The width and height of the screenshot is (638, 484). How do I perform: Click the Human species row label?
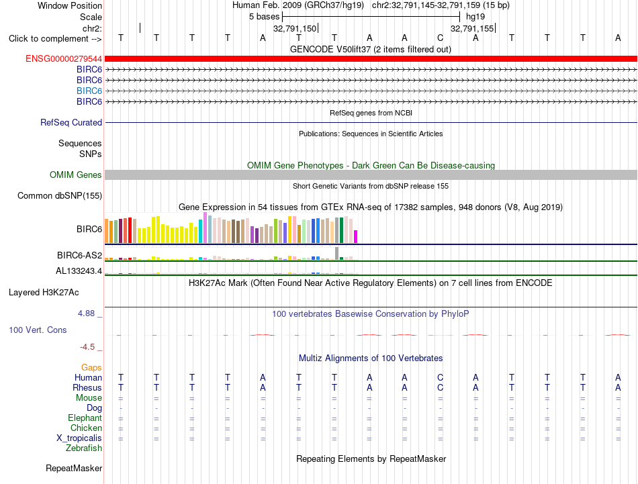[88, 378]
